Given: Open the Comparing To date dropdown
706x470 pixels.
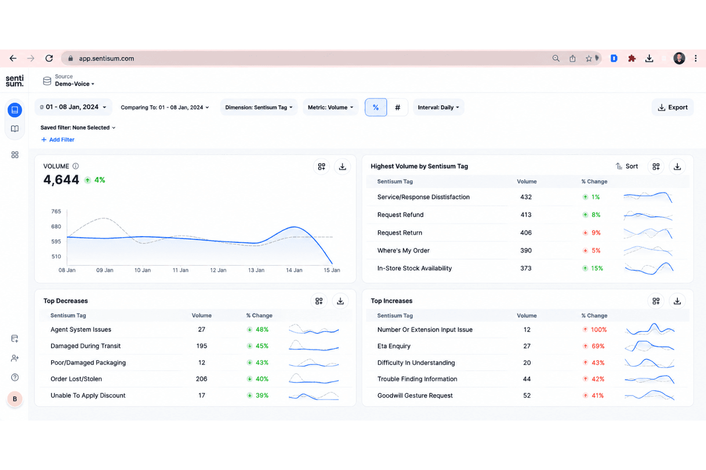Looking at the screenshot, I should point(165,107).
